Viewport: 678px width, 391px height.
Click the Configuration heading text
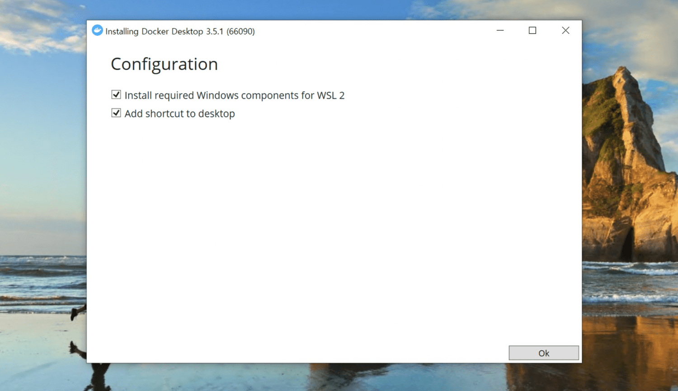click(x=165, y=64)
